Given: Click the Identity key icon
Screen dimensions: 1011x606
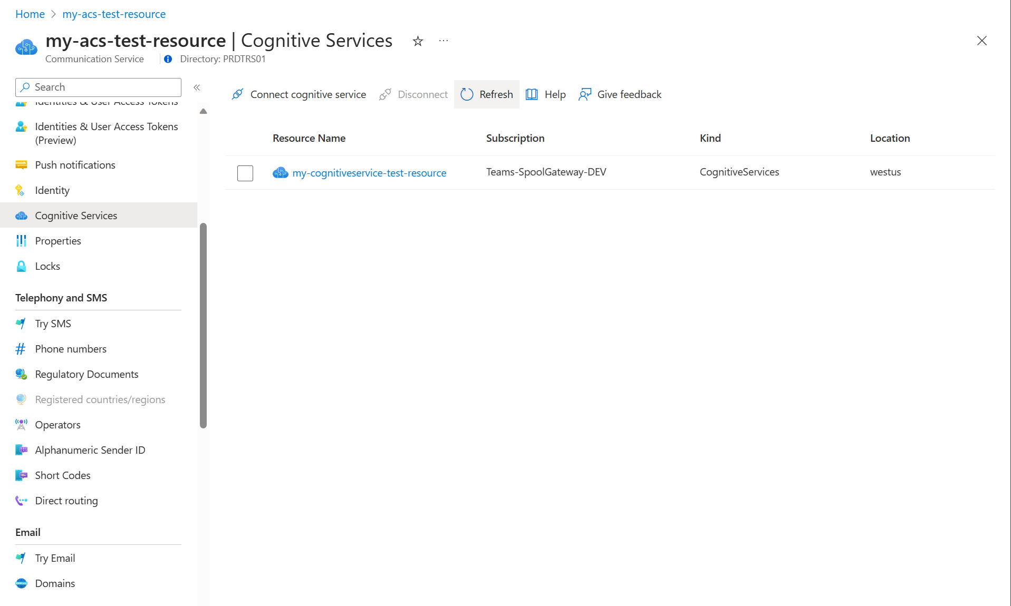Looking at the screenshot, I should point(21,190).
